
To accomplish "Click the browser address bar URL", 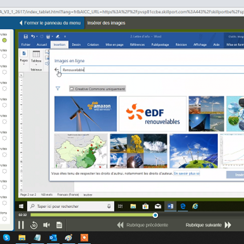I will click(122, 12).
